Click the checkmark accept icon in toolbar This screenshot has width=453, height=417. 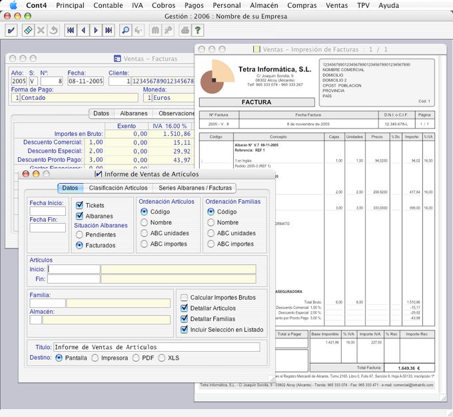pos(11,30)
